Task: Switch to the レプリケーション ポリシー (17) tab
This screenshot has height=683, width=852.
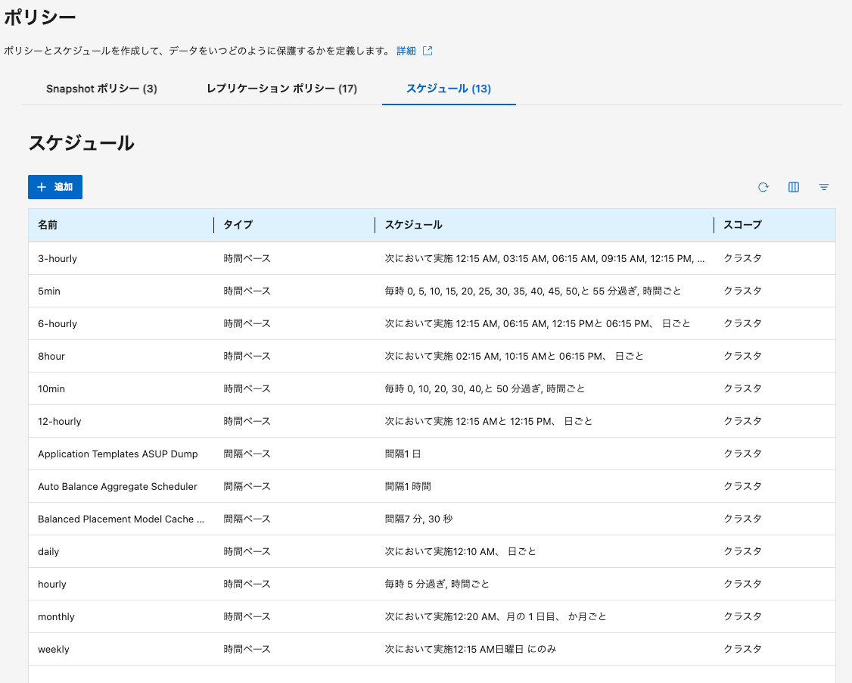Action: pyautogui.click(x=281, y=89)
